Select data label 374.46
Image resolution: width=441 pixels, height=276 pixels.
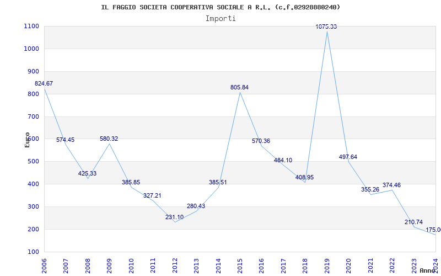point(391,185)
